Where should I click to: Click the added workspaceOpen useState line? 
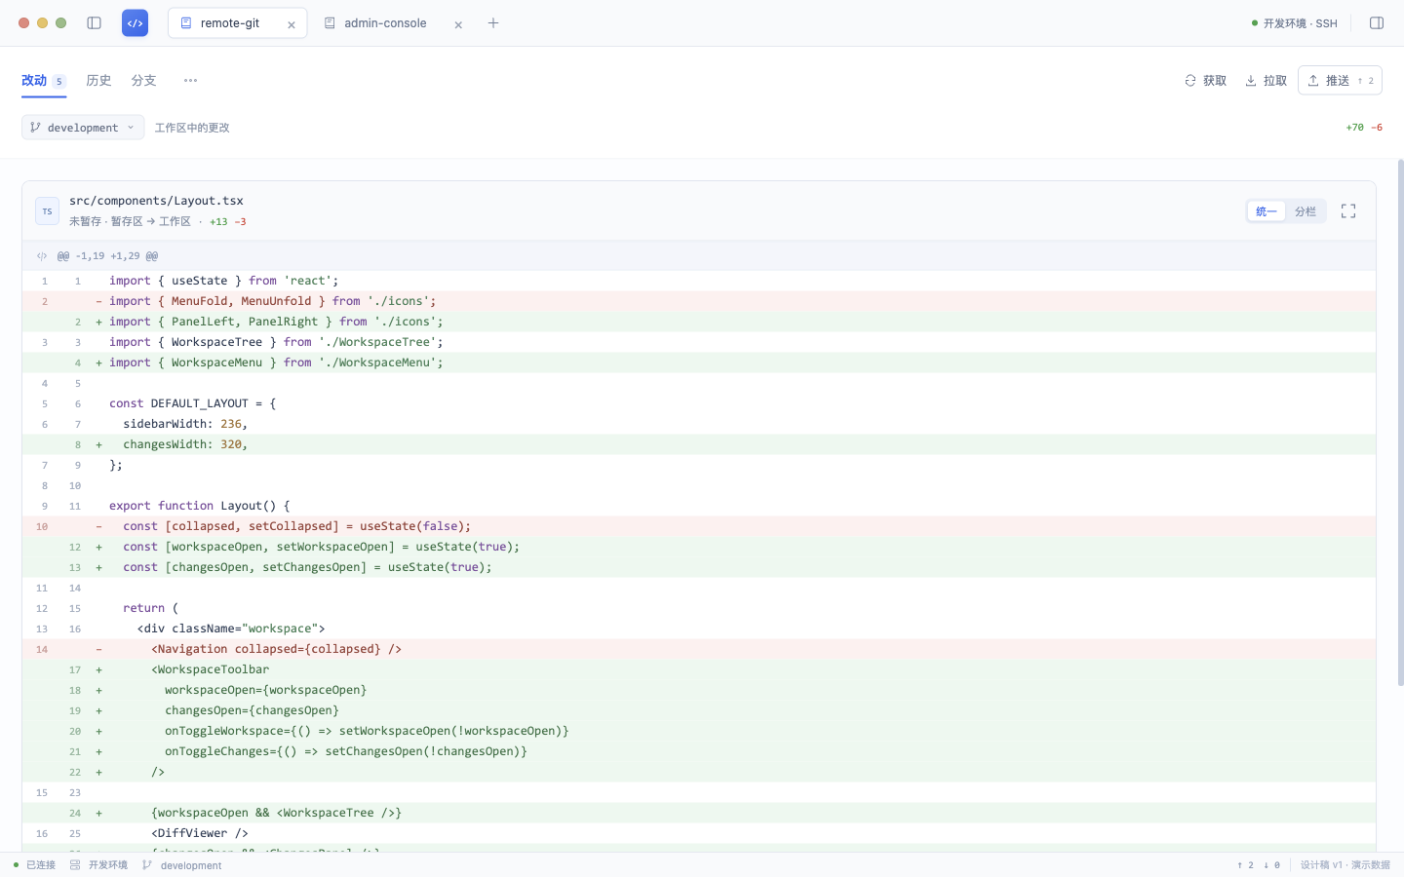(699, 547)
